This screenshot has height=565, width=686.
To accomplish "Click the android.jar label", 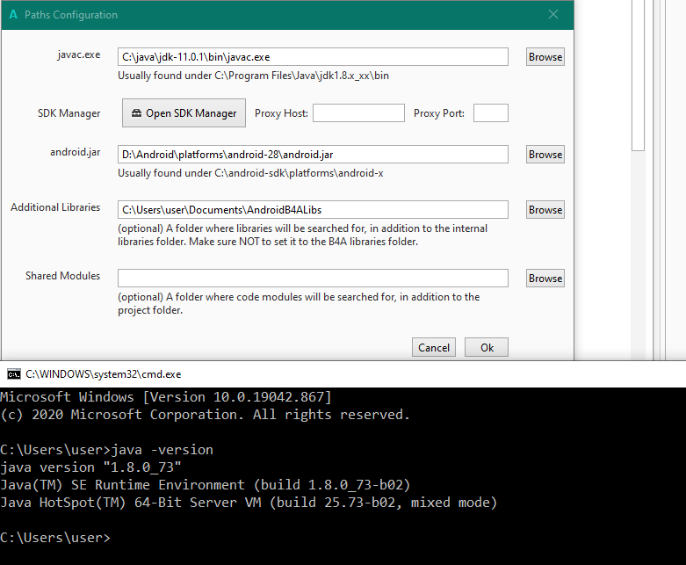I will (75, 152).
